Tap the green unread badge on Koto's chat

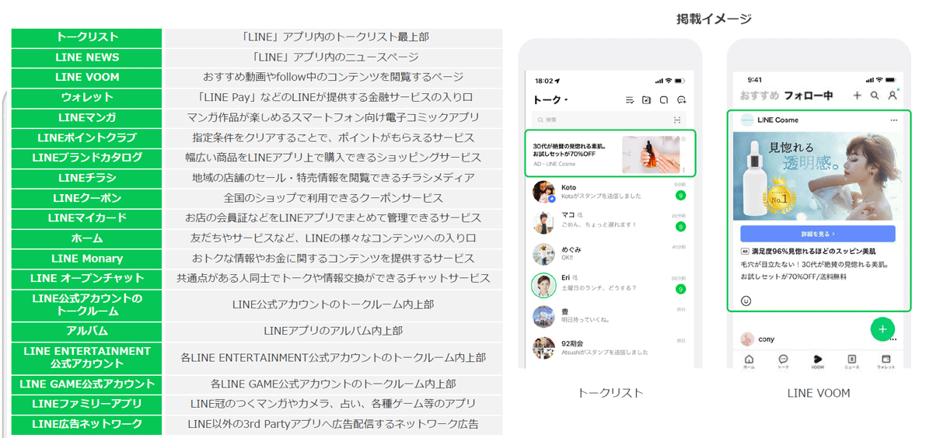[x=680, y=195]
